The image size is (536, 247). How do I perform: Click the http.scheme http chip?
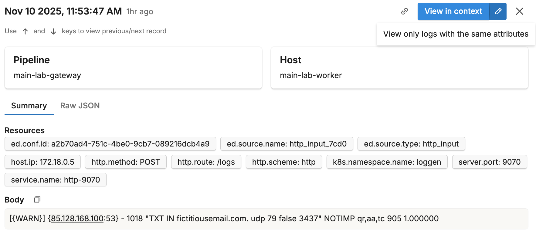[x=283, y=162]
